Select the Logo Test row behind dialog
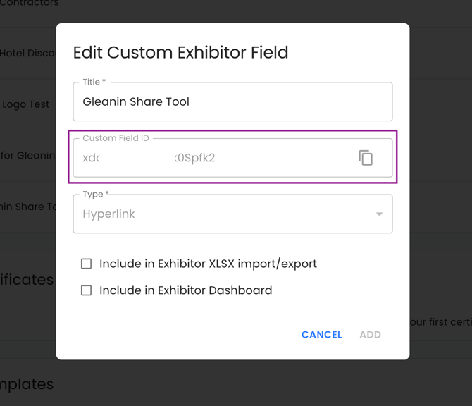 pos(25,104)
